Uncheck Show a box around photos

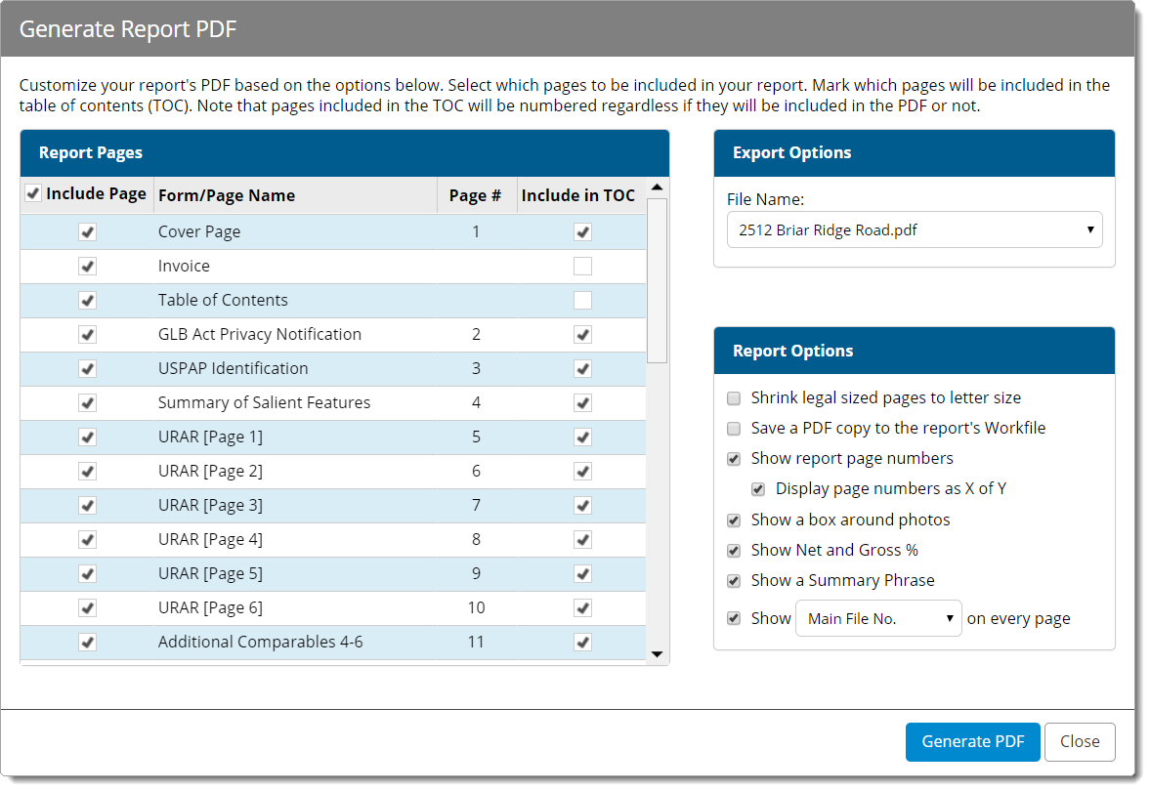coord(734,520)
